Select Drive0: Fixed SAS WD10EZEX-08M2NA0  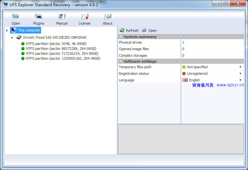click(55, 37)
